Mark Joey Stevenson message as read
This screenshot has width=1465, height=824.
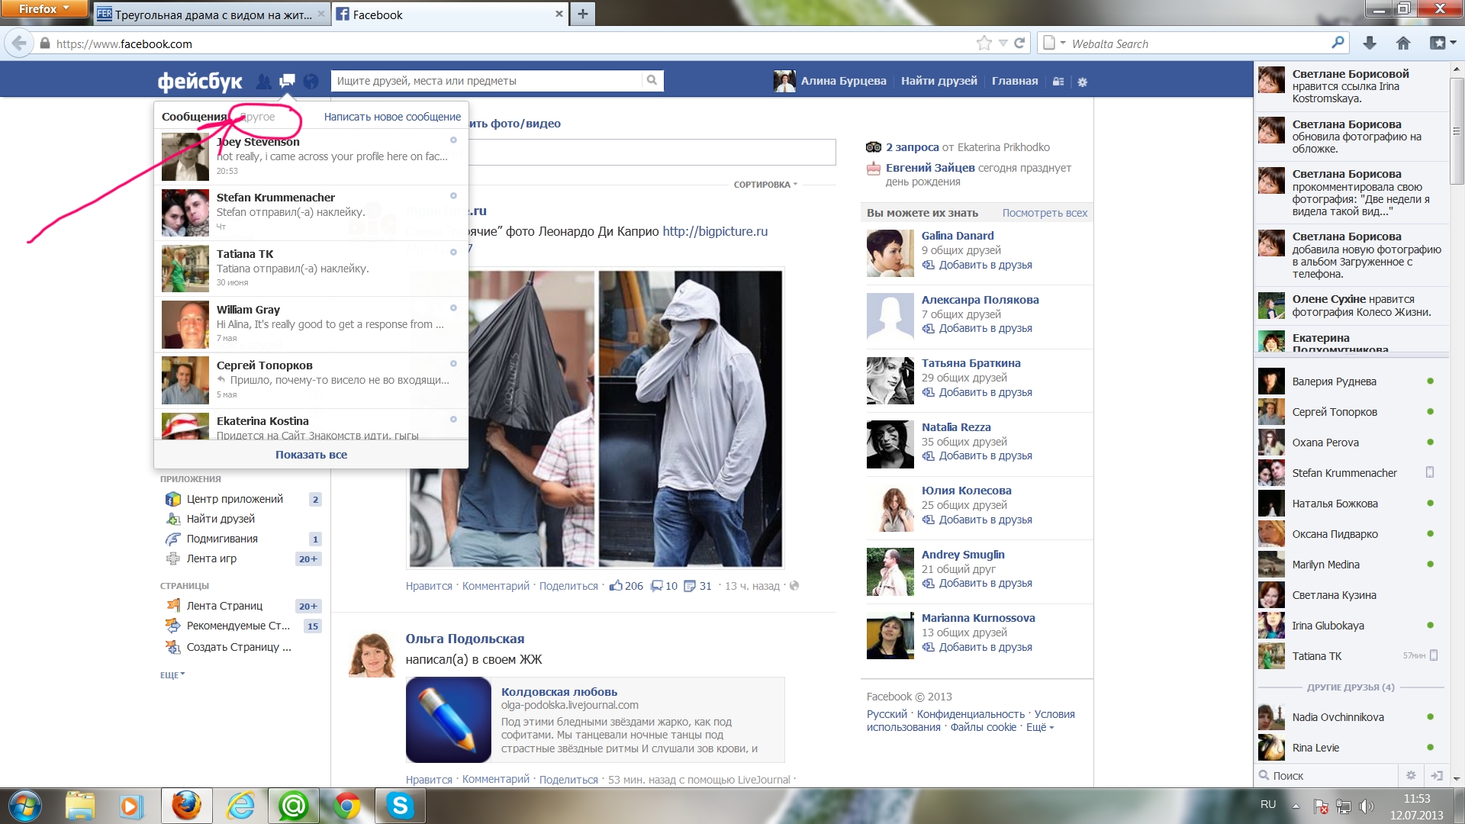(453, 140)
